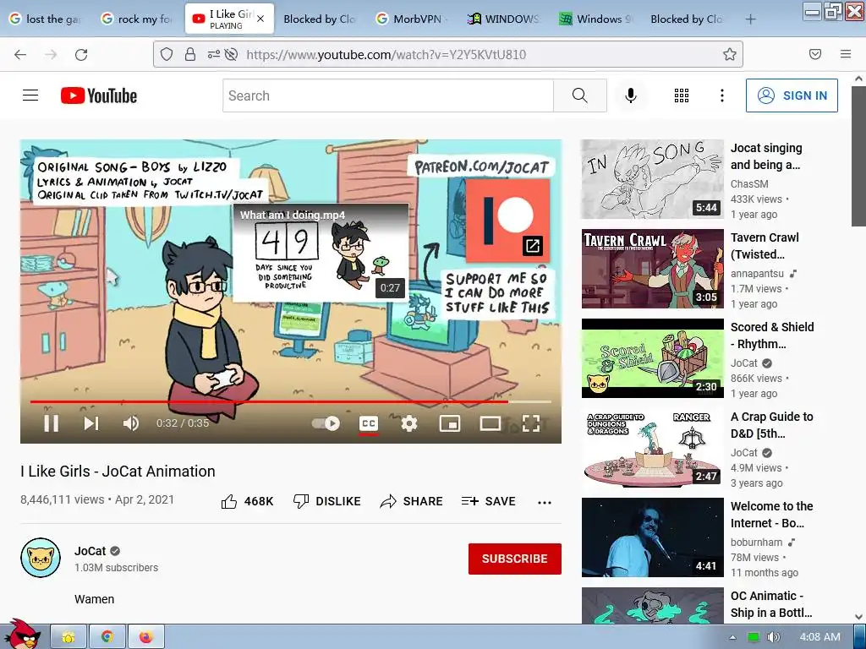866x649 pixels.
Task: Open 'What am I doing.mp4' end card
Action: pyautogui.click(x=321, y=253)
